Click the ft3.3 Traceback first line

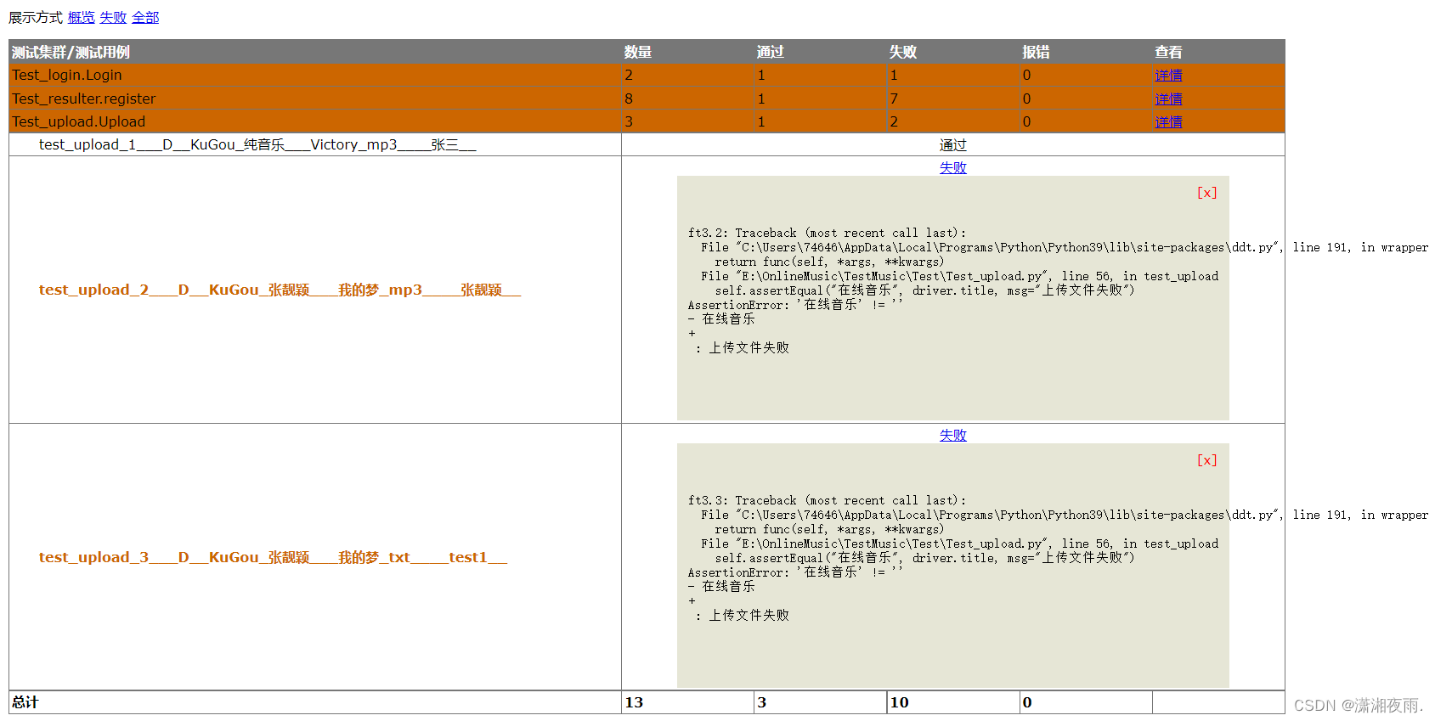(827, 500)
